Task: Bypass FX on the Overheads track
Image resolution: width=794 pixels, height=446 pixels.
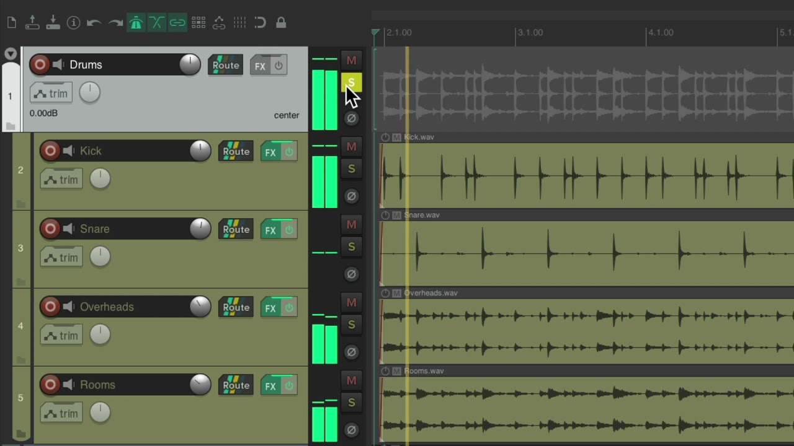Action: [289, 308]
